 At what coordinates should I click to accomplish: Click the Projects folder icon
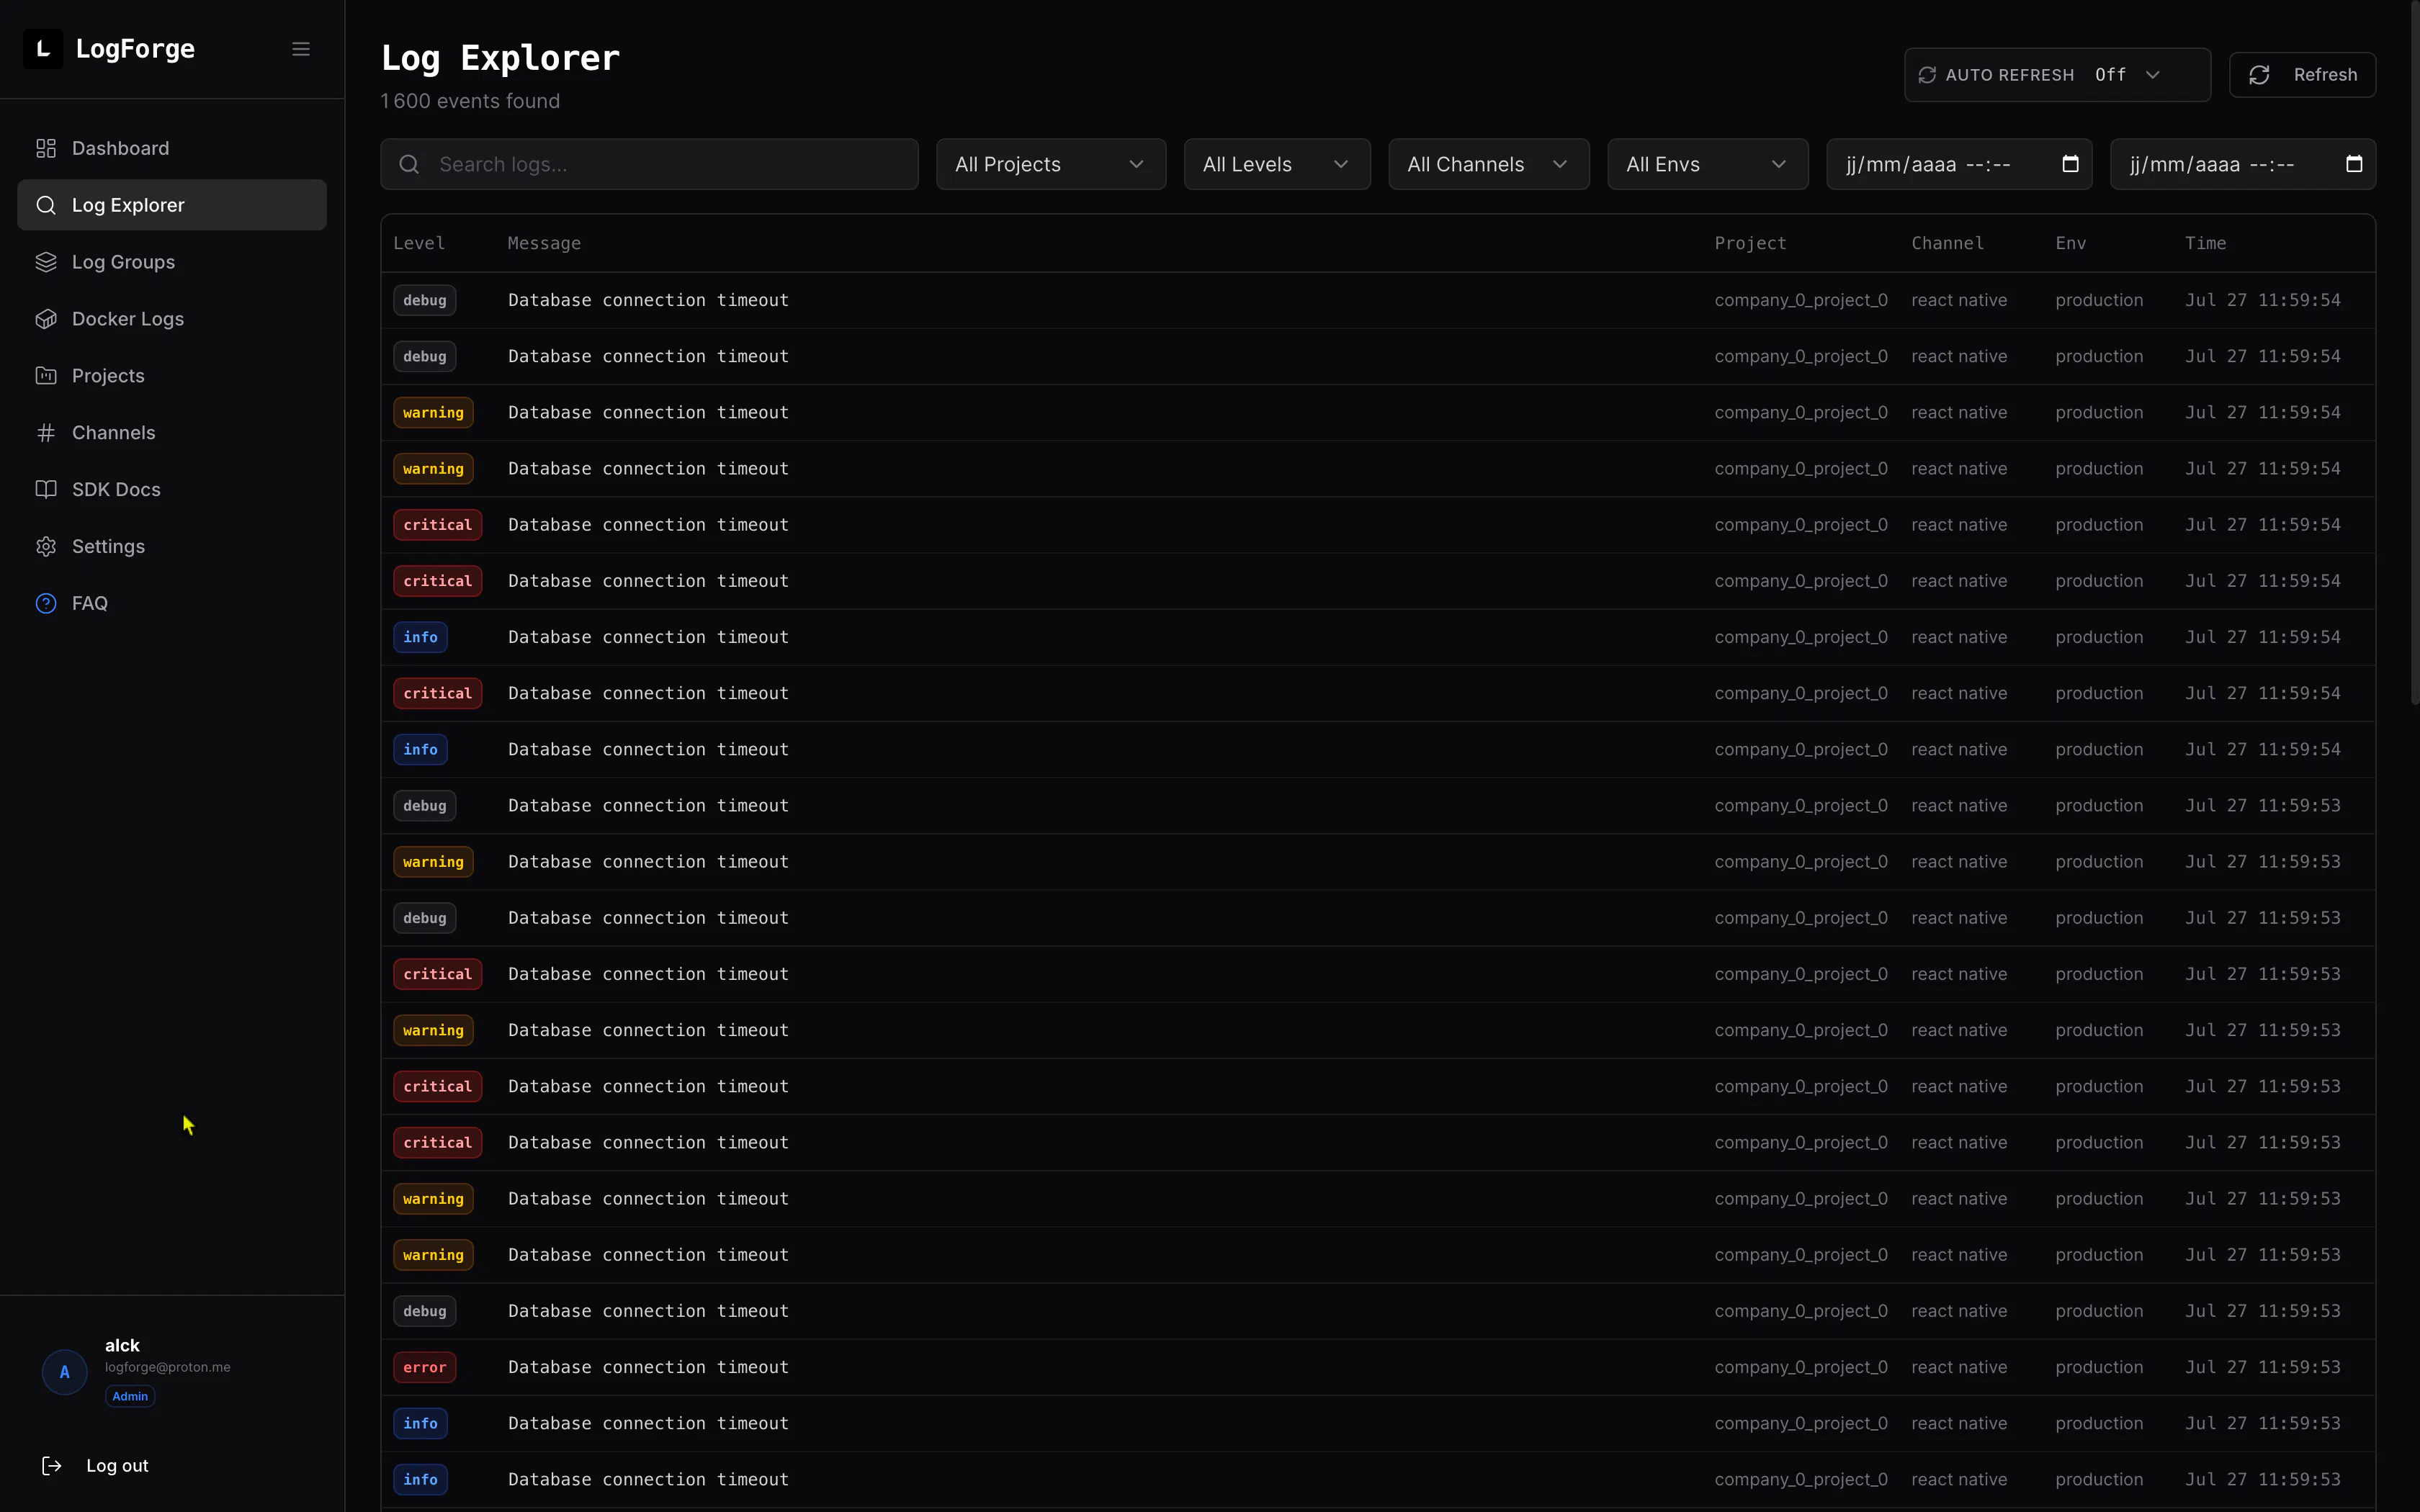[x=46, y=376]
